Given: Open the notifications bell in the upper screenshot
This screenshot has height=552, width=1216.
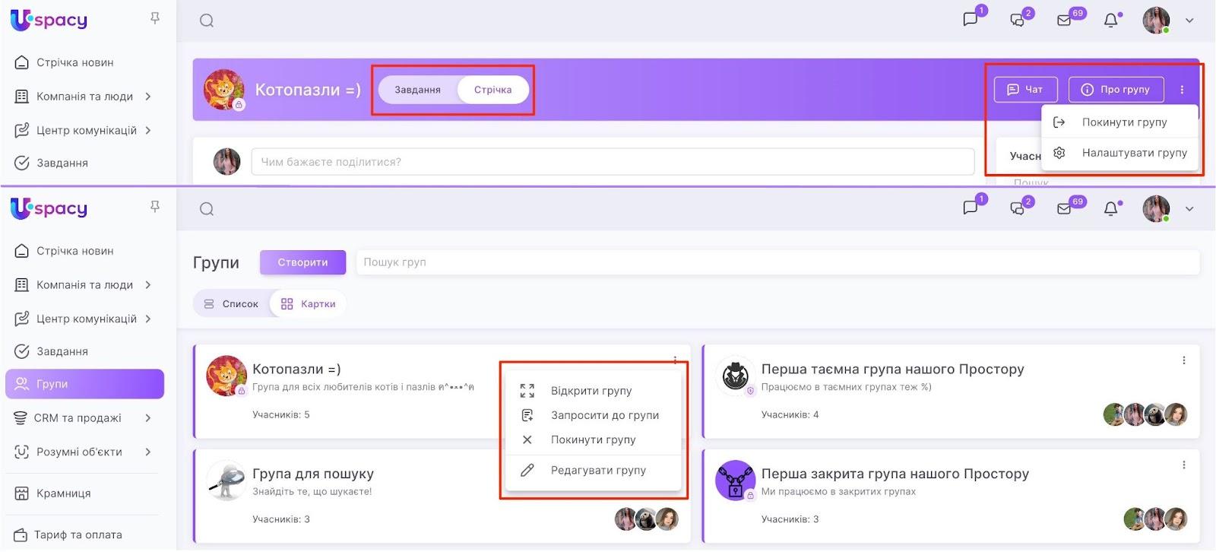Looking at the screenshot, I should click(x=1111, y=21).
